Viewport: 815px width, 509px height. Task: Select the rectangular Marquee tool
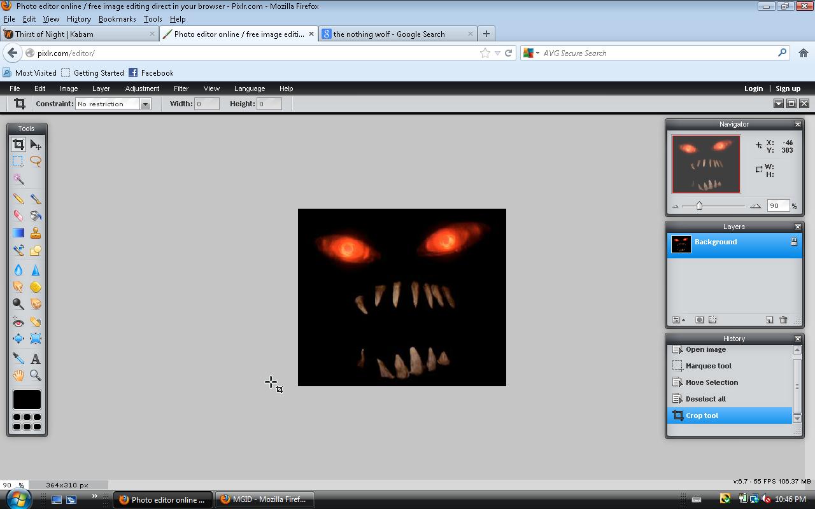[x=18, y=162]
